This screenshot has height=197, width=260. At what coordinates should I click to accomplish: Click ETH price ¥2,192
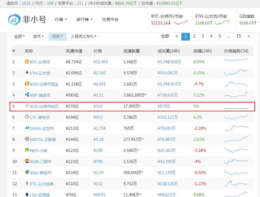(100, 73)
